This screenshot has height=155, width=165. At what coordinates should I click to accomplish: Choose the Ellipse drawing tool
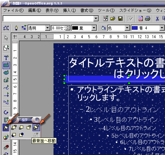click(x=6, y=73)
